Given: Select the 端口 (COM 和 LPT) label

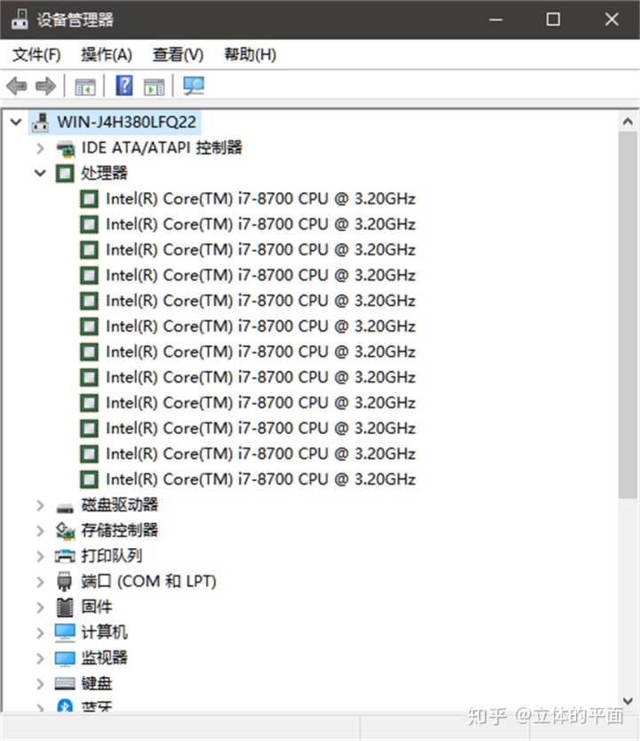Looking at the screenshot, I should click(148, 582).
